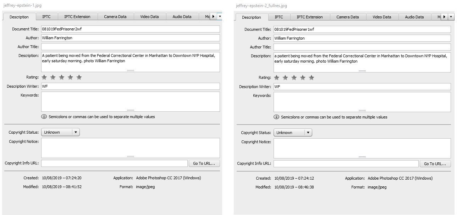Open Copyright Status dropdown in left panel
This screenshot has width=457, height=215.
point(61,132)
